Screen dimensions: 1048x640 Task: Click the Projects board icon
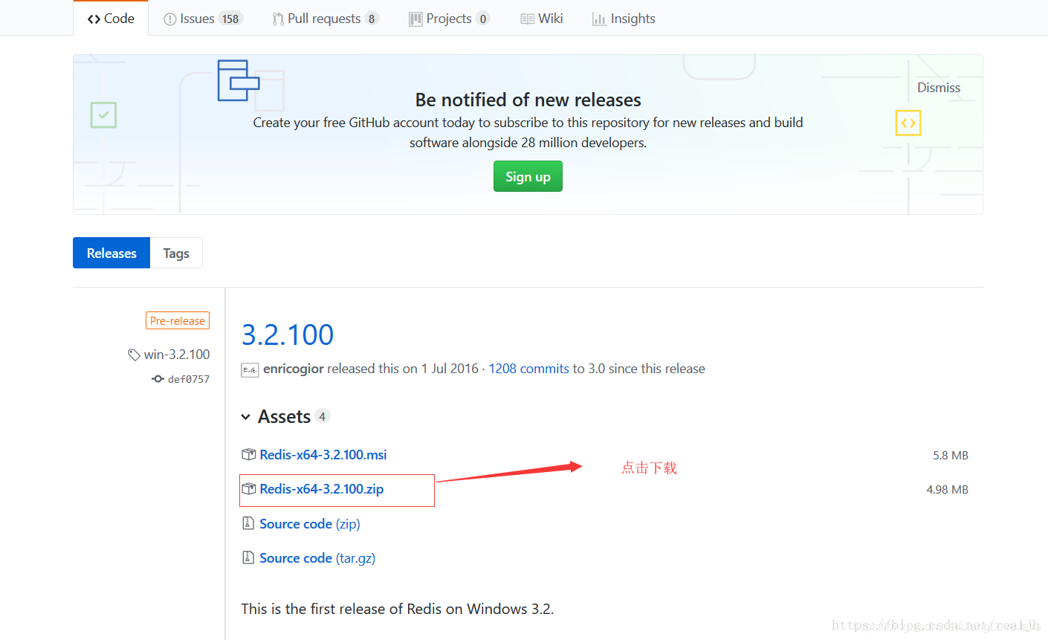415,19
